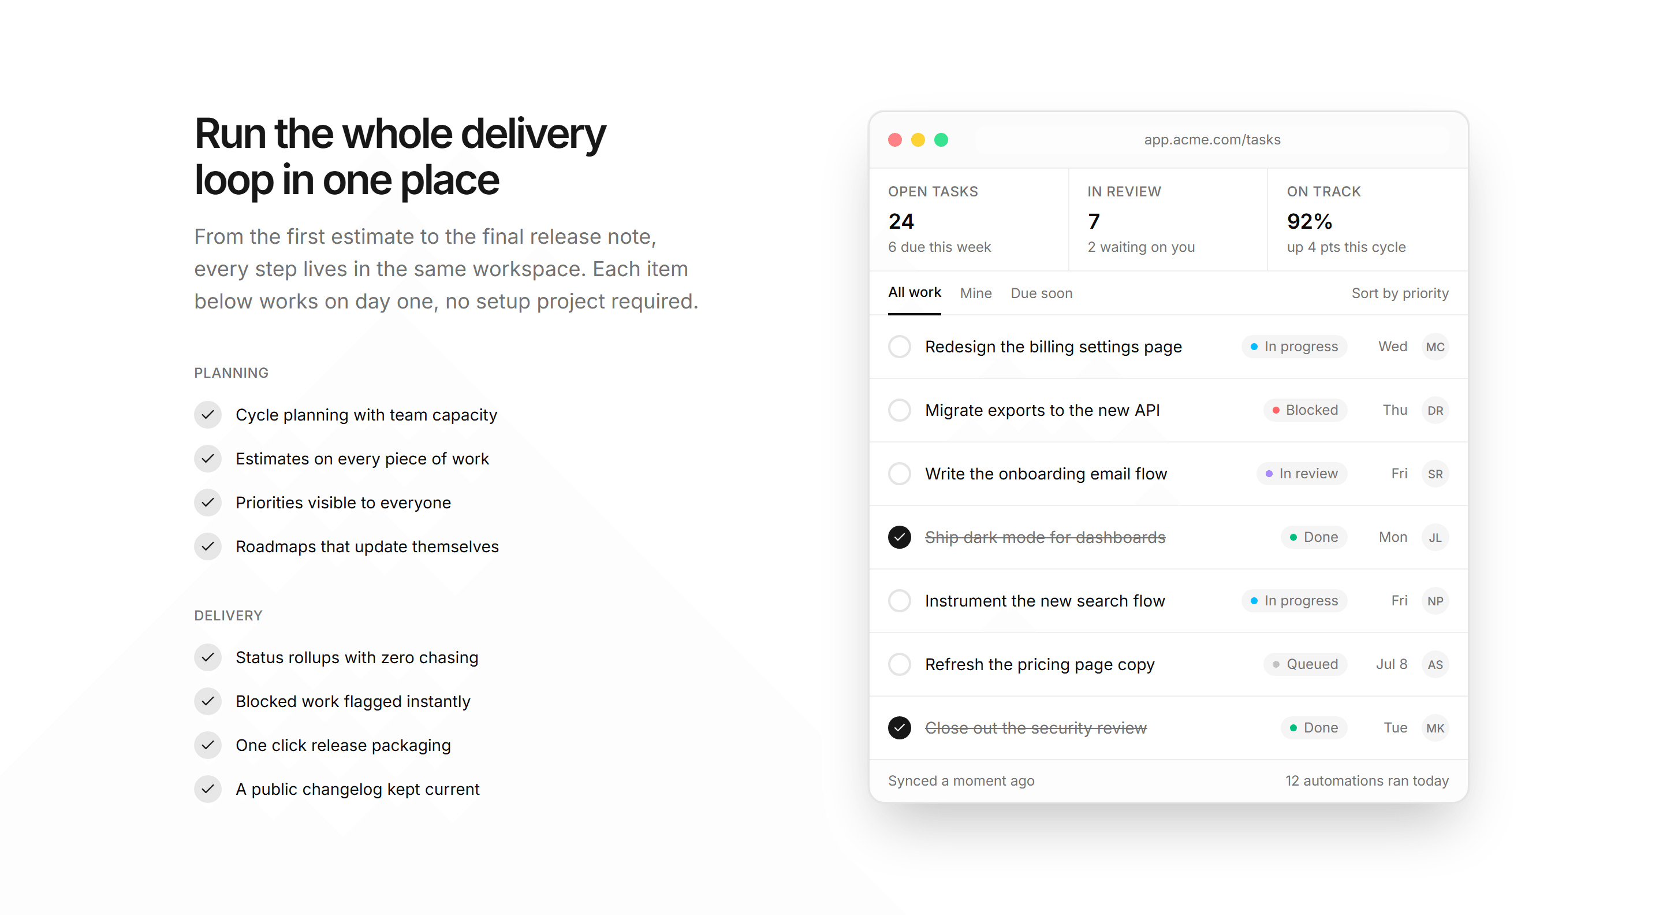Screen dimensions: 1663x915
Task: Open task Ship dark mode for dashboards
Action: click(x=1045, y=537)
